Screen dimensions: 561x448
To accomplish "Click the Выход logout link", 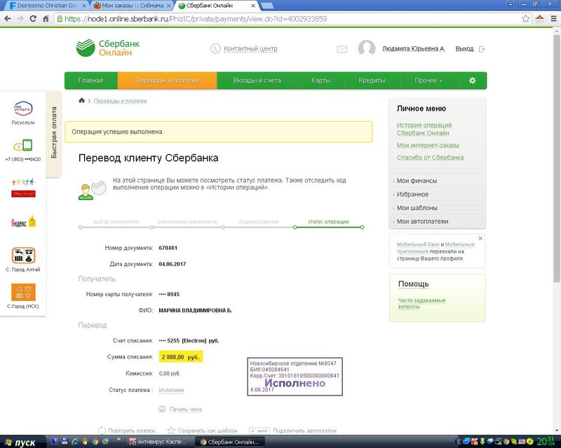I will (x=464, y=48).
